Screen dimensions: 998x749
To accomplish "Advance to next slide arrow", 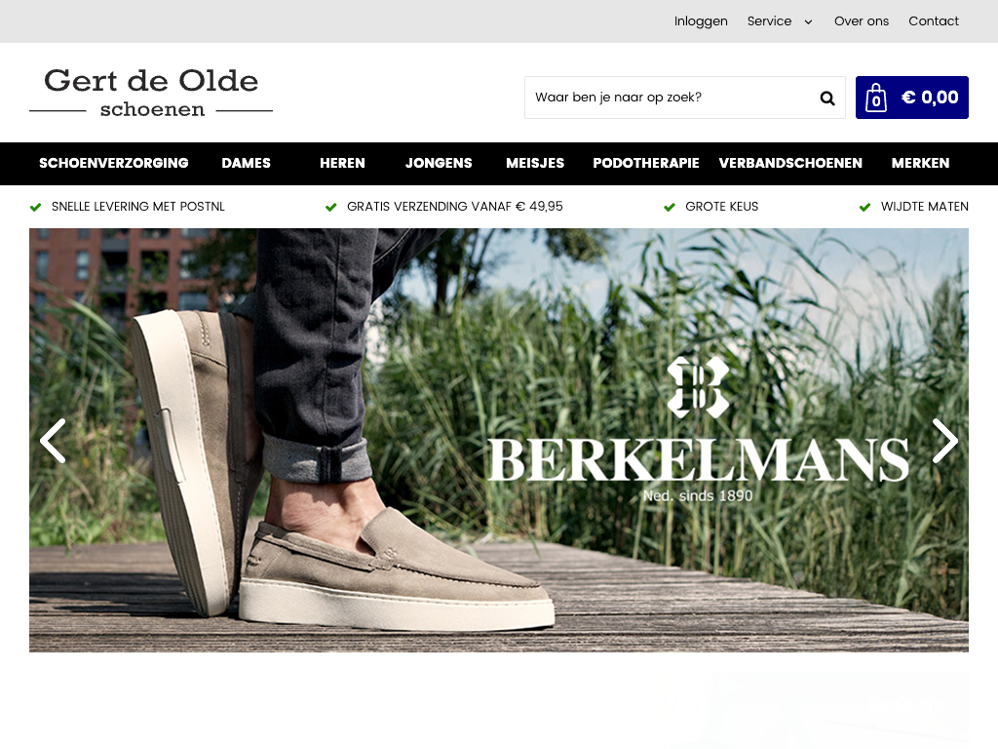I will click(x=945, y=441).
